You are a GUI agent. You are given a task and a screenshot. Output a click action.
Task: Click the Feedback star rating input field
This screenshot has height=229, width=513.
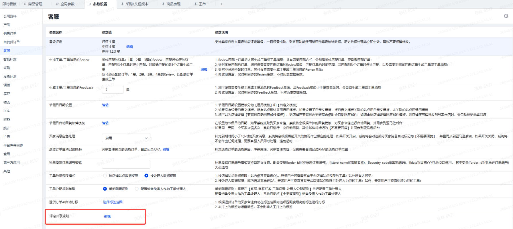[x=113, y=89]
